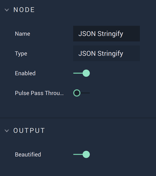Turn on Pulse Pass Through switch
Screen dimensions: 156x176
click(81, 93)
